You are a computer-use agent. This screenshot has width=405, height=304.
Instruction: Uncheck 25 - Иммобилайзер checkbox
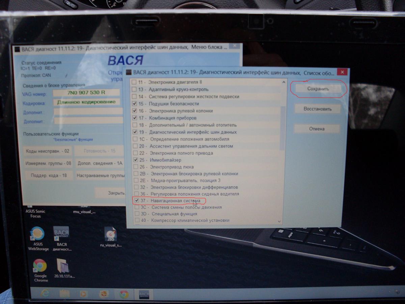[x=135, y=160]
